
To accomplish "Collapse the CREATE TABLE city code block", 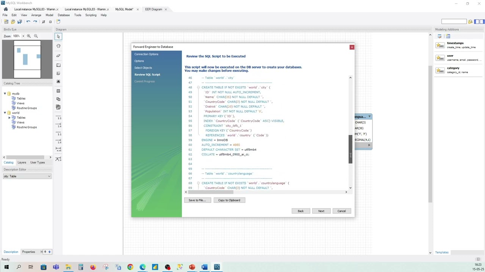I will (x=198, y=87).
